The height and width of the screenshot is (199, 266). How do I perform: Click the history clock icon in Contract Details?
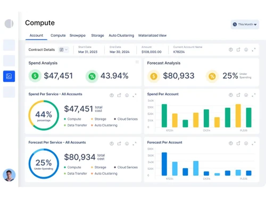[x=231, y=50]
